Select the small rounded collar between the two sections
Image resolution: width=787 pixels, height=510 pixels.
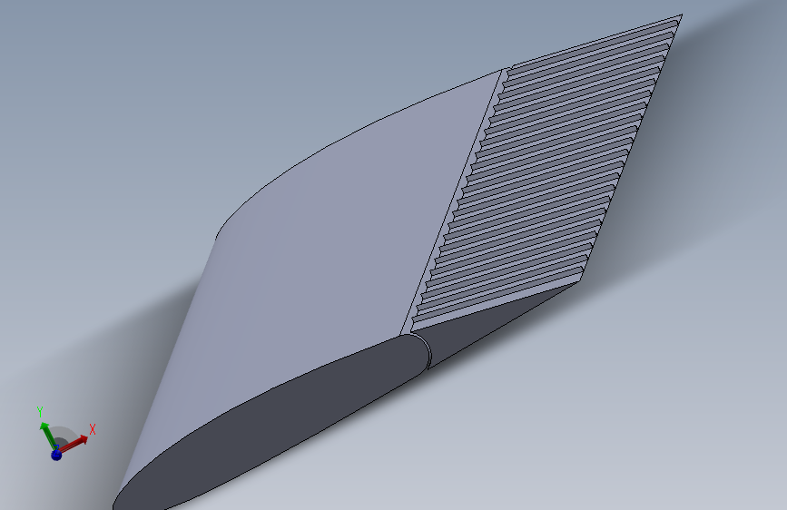click(x=420, y=348)
